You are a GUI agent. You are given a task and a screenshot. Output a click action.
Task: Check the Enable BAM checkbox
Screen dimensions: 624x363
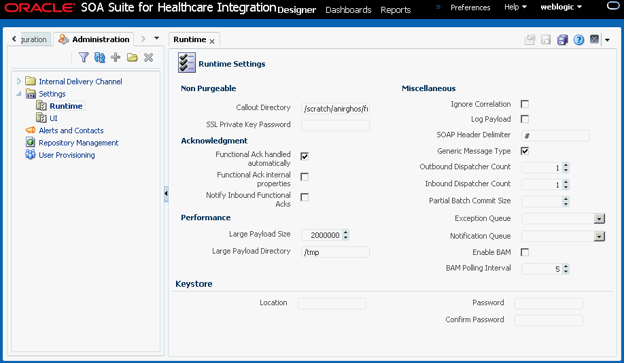[x=525, y=252]
